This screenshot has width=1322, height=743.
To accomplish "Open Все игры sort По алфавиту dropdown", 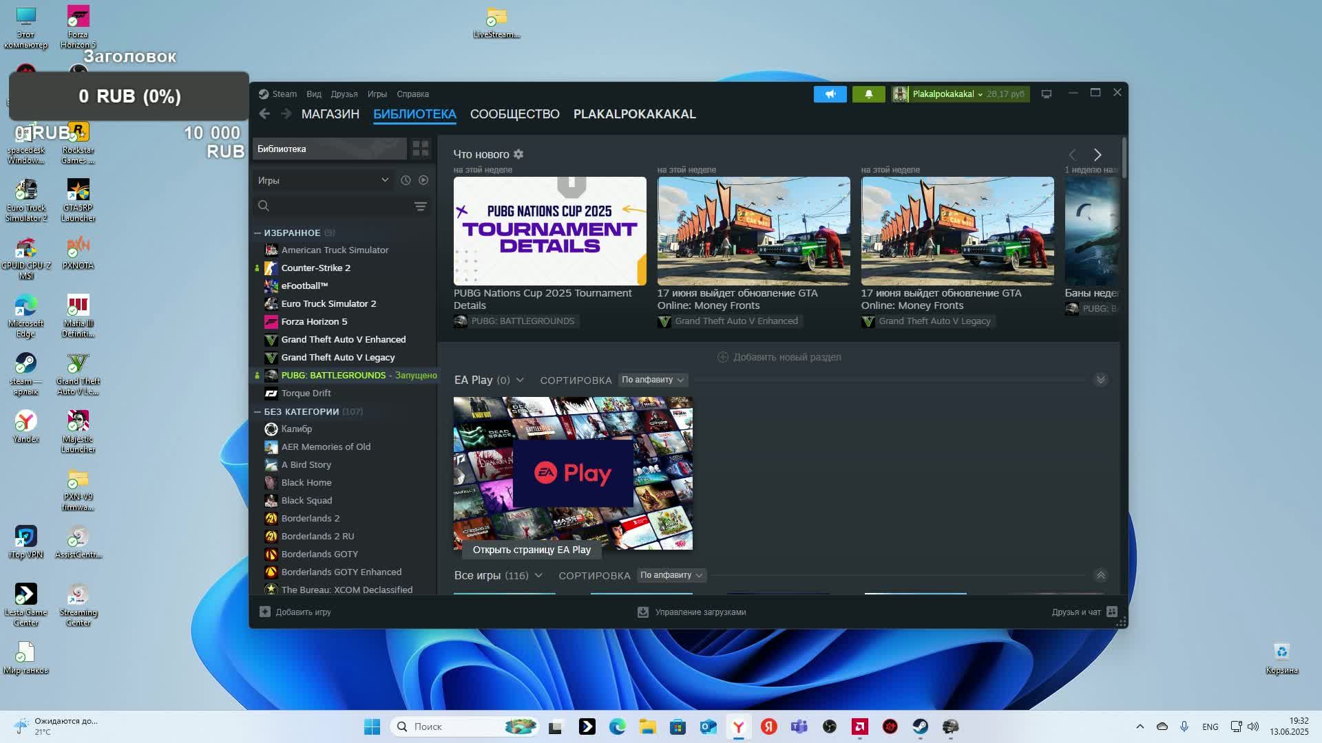I will click(671, 575).
